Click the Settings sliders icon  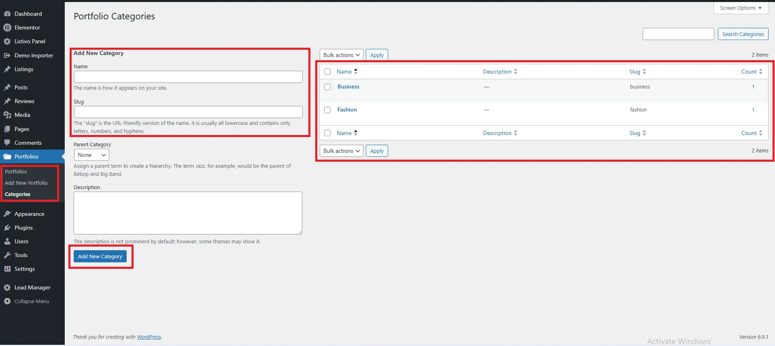click(x=7, y=269)
